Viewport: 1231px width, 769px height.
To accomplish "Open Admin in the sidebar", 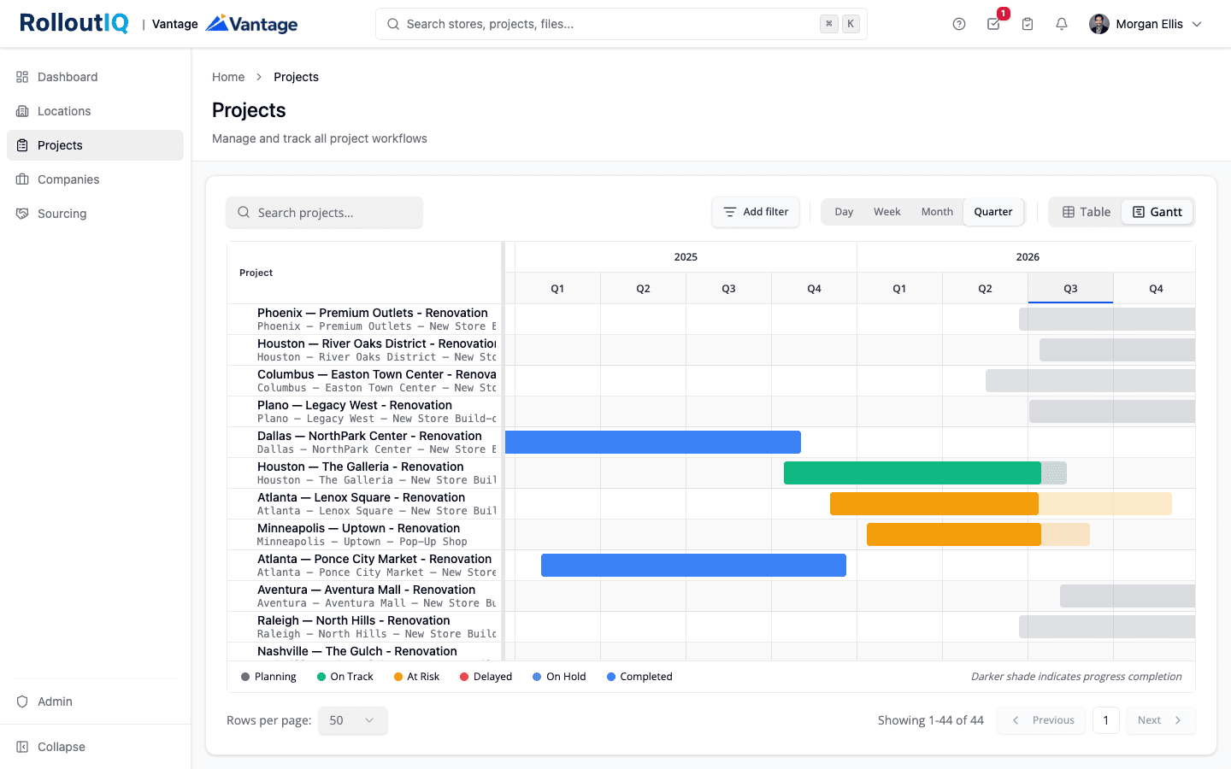I will [95, 701].
